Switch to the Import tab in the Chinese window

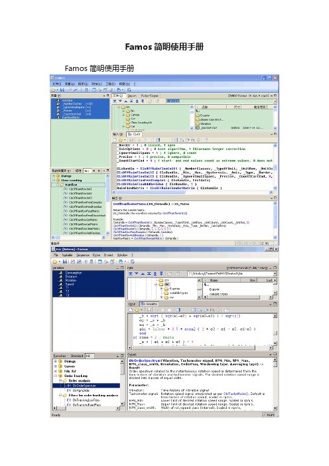click(x=132, y=96)
